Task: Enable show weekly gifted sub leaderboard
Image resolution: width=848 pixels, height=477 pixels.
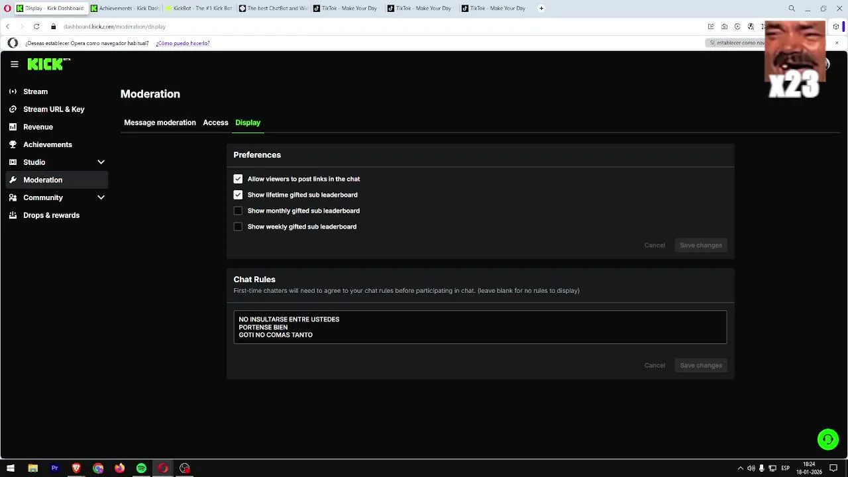Action: pyautogui.click(x=238, y=227)
